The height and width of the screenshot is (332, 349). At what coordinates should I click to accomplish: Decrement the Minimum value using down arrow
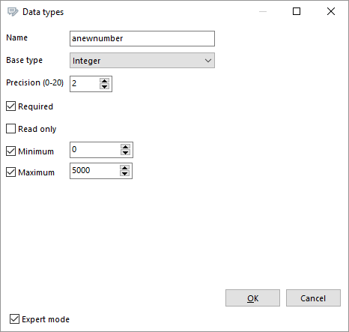125,152
